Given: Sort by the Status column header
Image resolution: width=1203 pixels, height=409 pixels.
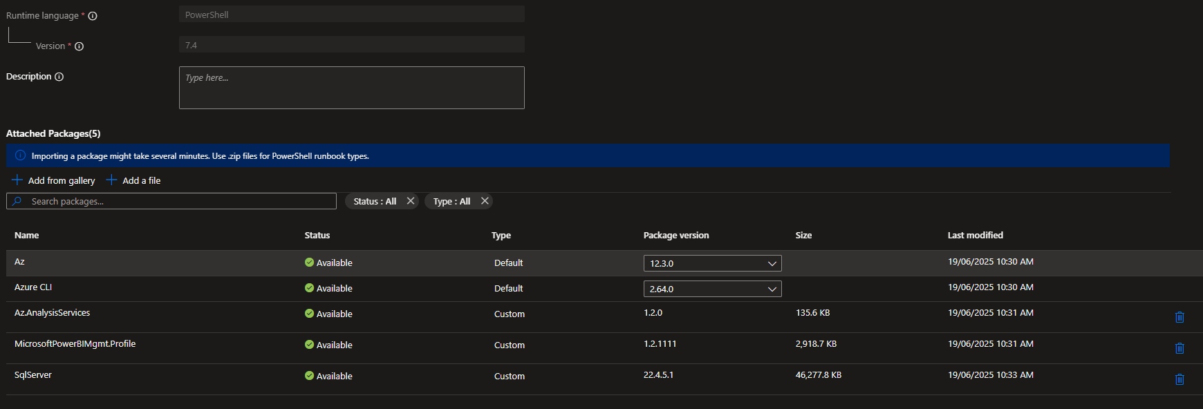Looking at the screenshot, I should click(x=317, y=235).
